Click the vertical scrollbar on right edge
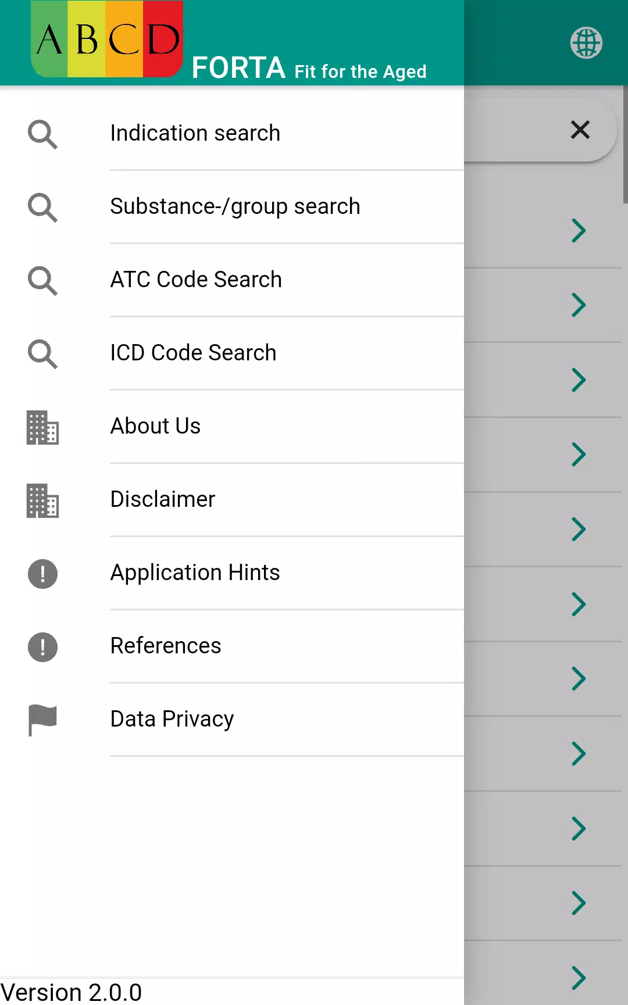 pos(625,144)
